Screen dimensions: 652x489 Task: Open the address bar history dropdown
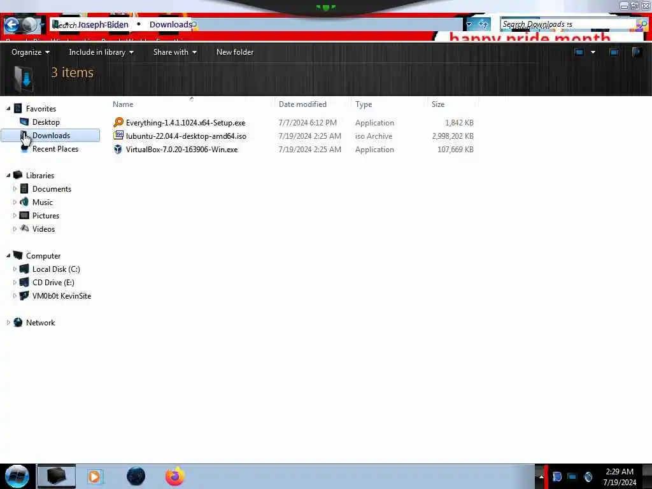469,24
